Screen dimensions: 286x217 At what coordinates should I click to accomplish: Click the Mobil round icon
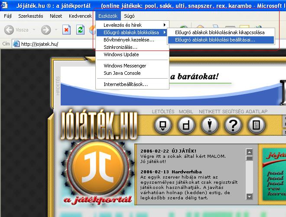[x=186, y=125]
